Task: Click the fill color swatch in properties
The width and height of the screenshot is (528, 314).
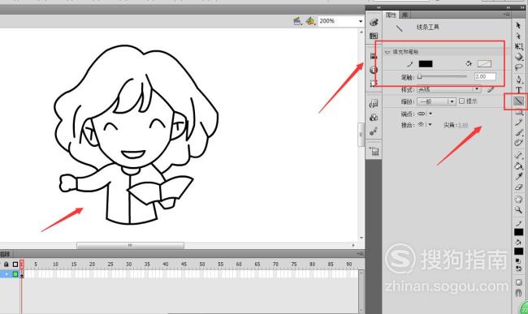Action: click(484, 64)
